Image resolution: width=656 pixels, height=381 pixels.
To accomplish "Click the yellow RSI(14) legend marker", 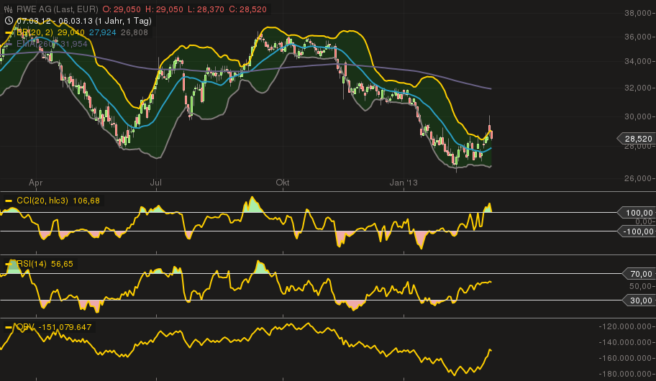I will 9,265.
